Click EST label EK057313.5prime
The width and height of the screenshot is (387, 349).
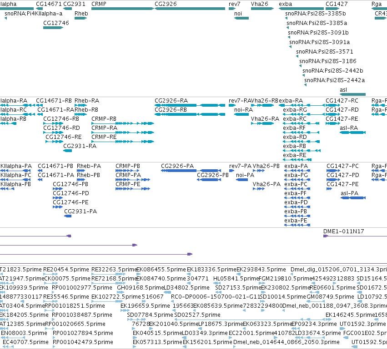tap(157, 342)
